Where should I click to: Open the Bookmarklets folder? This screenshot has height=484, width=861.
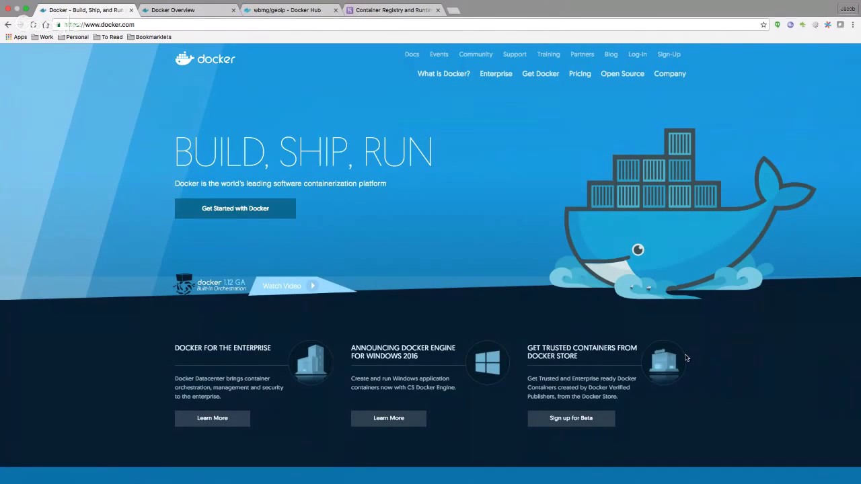149,37
